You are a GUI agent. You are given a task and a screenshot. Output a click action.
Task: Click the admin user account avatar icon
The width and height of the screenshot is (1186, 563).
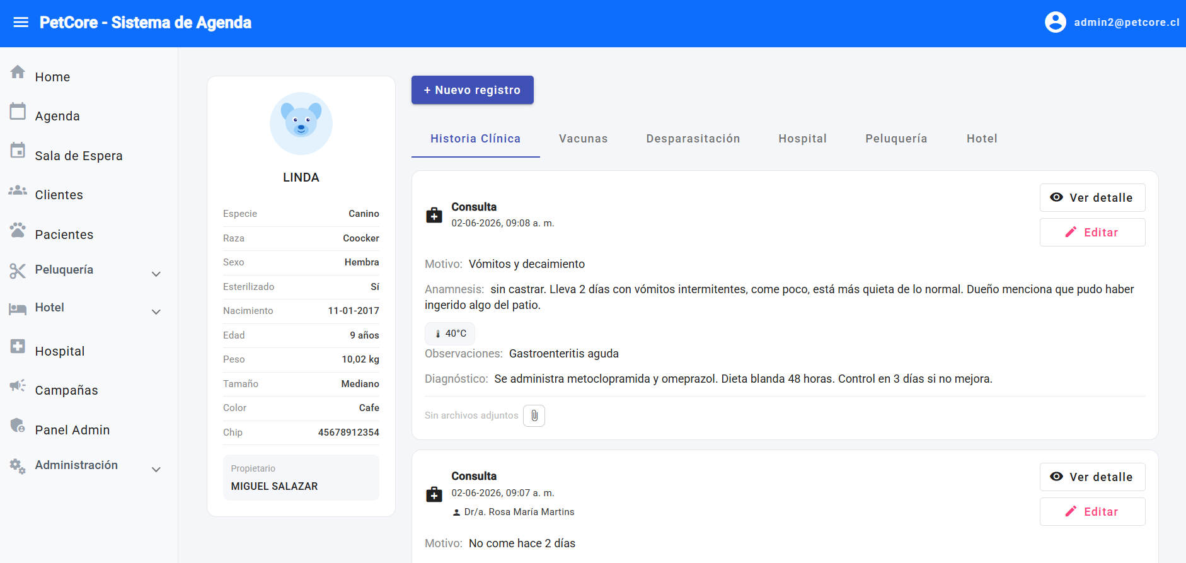click(1055, 22)
